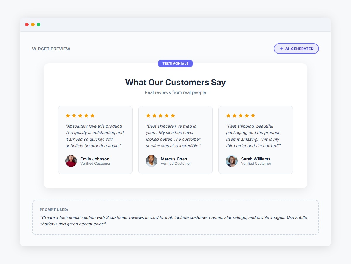Click Emily Johnson's profile avatar
Image resolution: width=351 pixels, height=264 pixels.
(x=71, y=161)
